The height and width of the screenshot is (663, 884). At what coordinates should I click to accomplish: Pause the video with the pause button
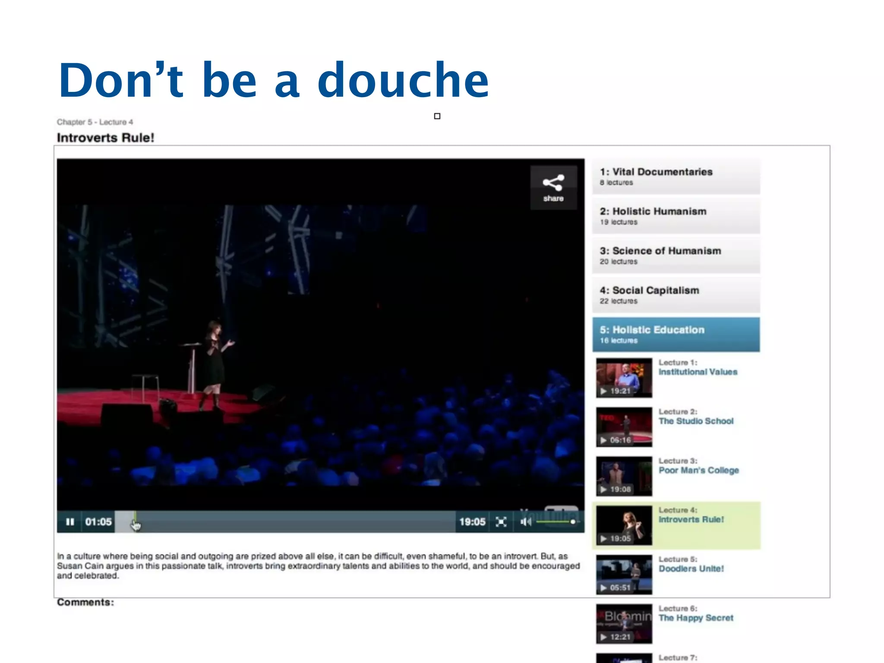pos(69,522)
